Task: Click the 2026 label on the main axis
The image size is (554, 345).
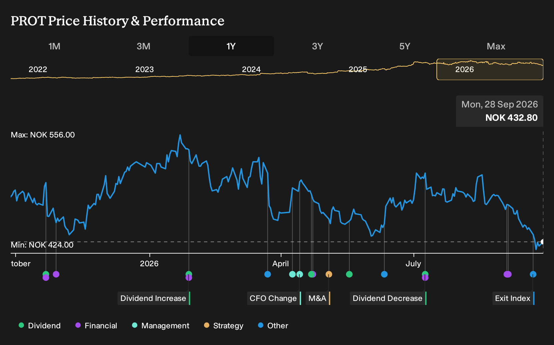Action: 149,264
